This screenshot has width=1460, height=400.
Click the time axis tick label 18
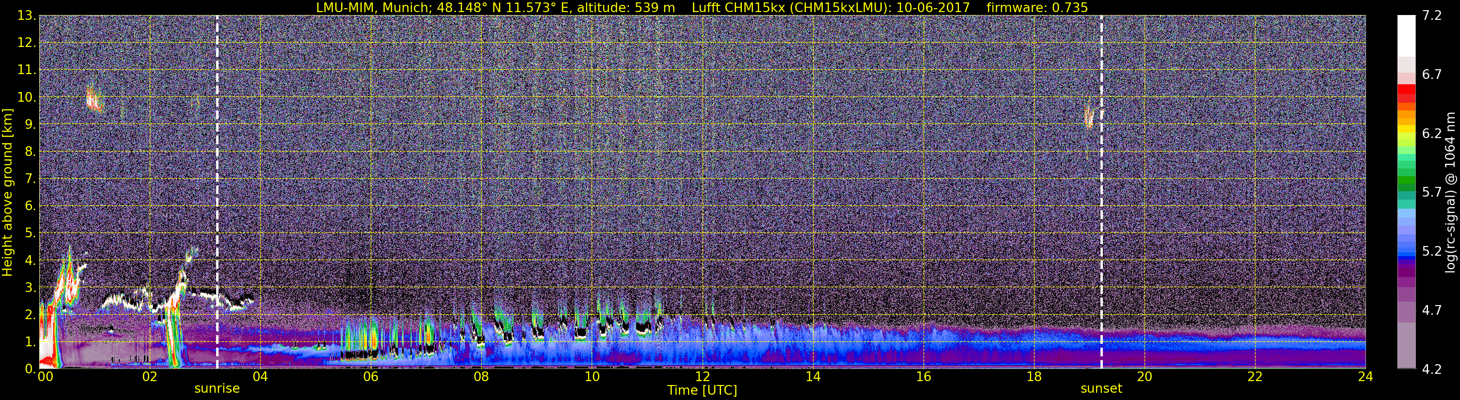(x=1034, y=377)
